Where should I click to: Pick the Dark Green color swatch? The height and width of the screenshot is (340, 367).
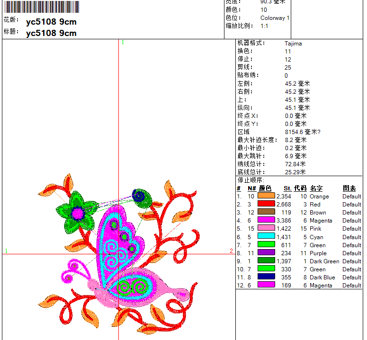pos(266,261)
